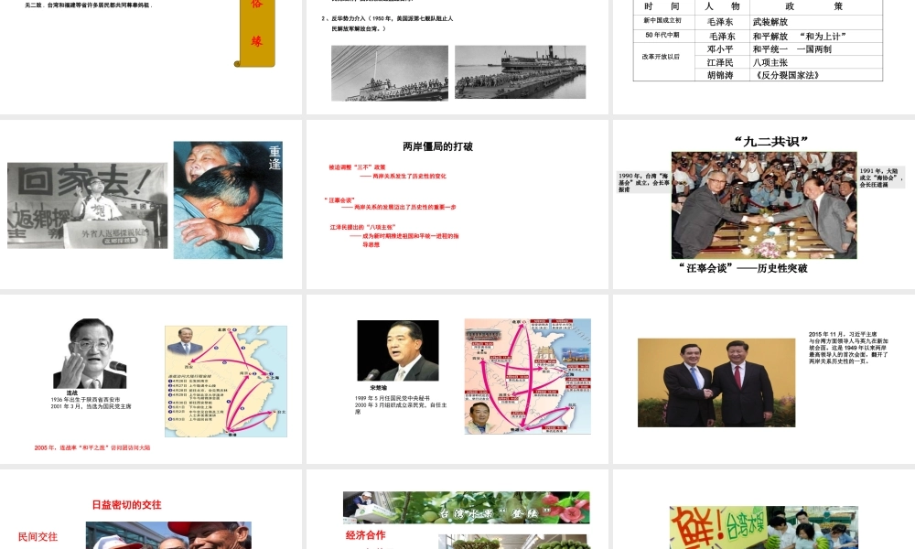
Task: Click the 时间 table header
Action: point(662,6)
